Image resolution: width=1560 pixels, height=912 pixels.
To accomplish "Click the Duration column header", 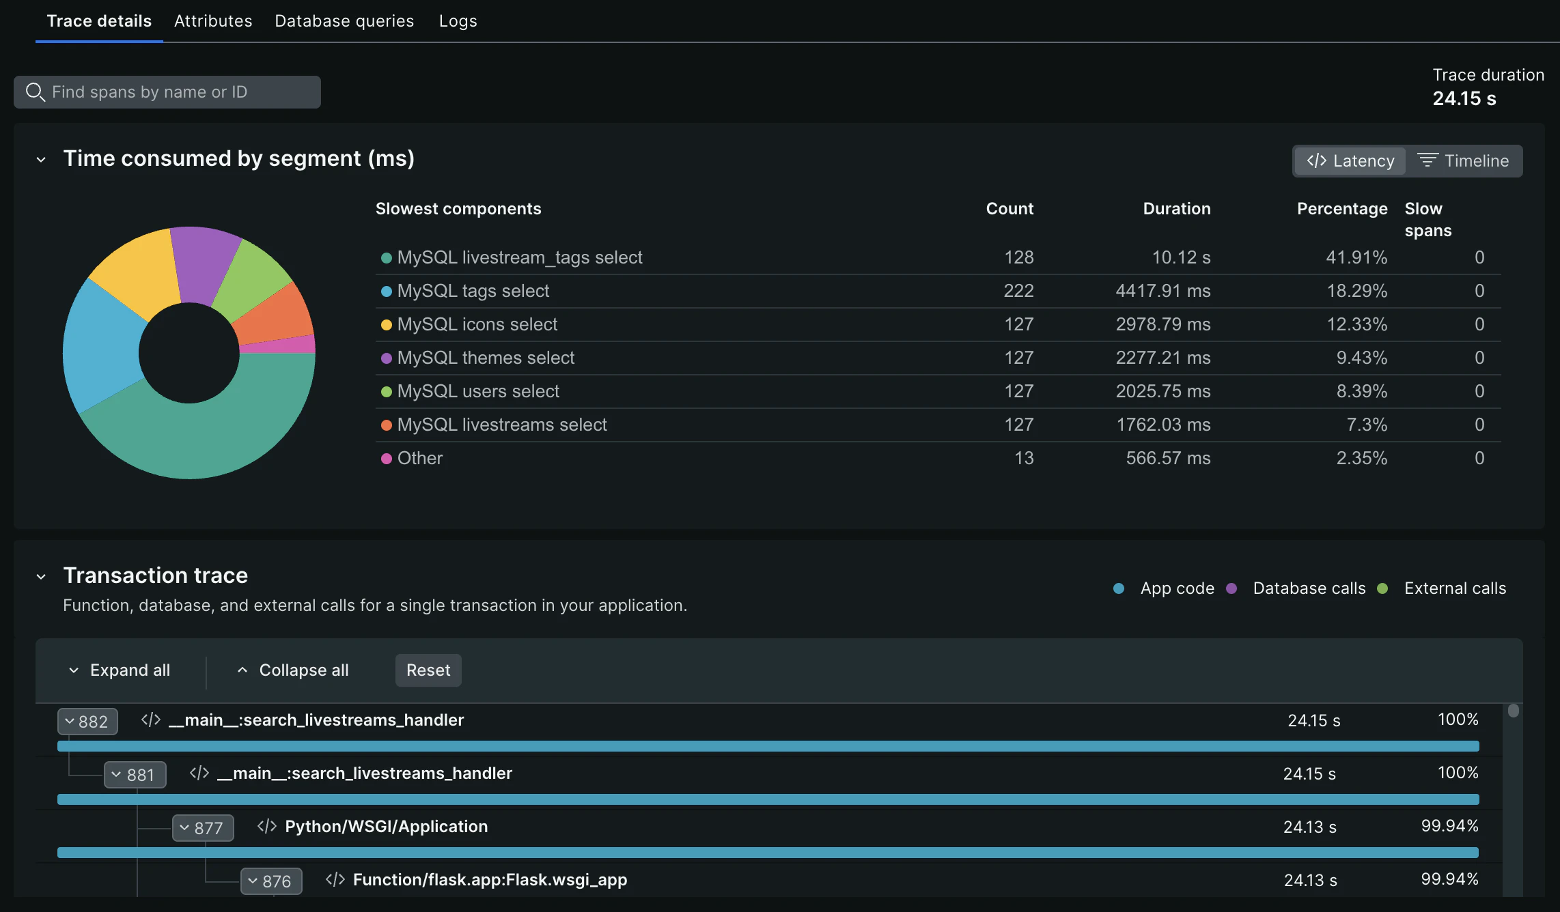I will coord(1177,208).
